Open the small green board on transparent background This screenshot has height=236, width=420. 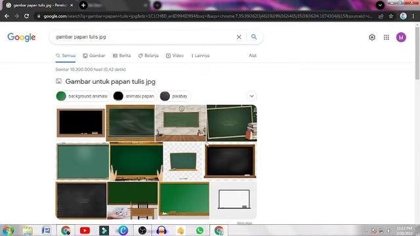(184, 161)
